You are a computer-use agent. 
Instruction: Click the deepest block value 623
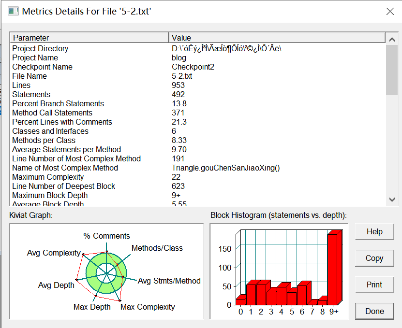(x=178, y=186)
